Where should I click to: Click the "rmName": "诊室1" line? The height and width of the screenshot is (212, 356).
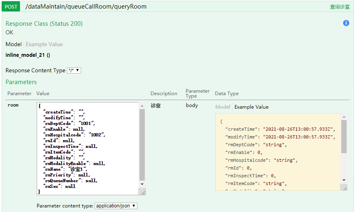(65, 169)
